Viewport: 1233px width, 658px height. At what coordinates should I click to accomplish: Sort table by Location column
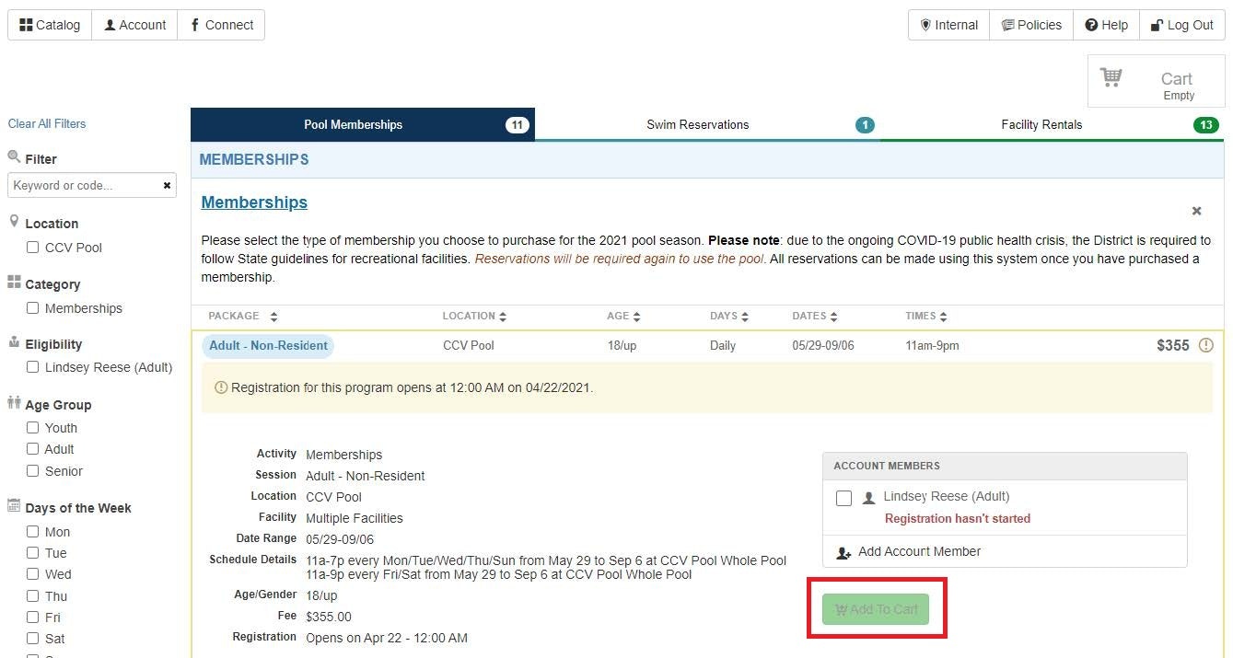click(x=503, y=317)
